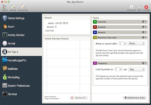The width and height of the screenshot is (151, 105).
Task: Collapse the Frequency rule purple triangle
Action: [x=95, y=63]
